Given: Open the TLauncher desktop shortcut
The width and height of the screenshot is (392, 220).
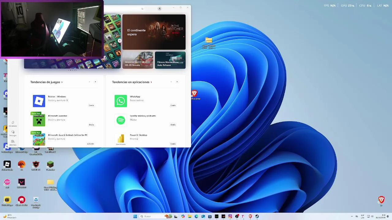Looking at the screenshot, I should 50,164.
